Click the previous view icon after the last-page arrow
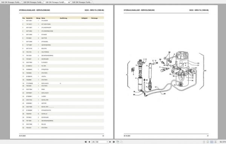226x144 pixels. pos(118,142)
